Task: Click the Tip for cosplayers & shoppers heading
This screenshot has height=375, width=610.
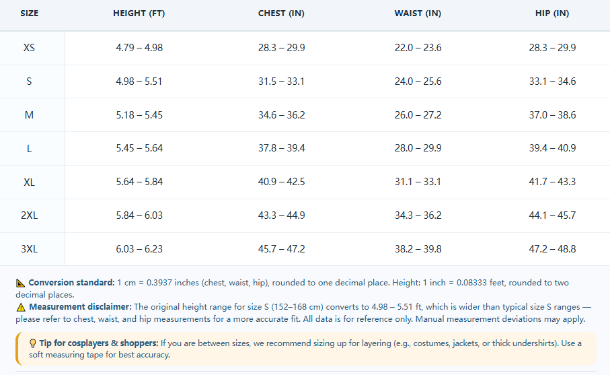Action: point(99,343)
